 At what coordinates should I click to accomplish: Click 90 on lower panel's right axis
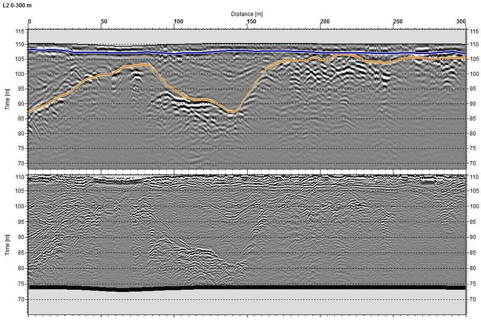click(473, 237)
